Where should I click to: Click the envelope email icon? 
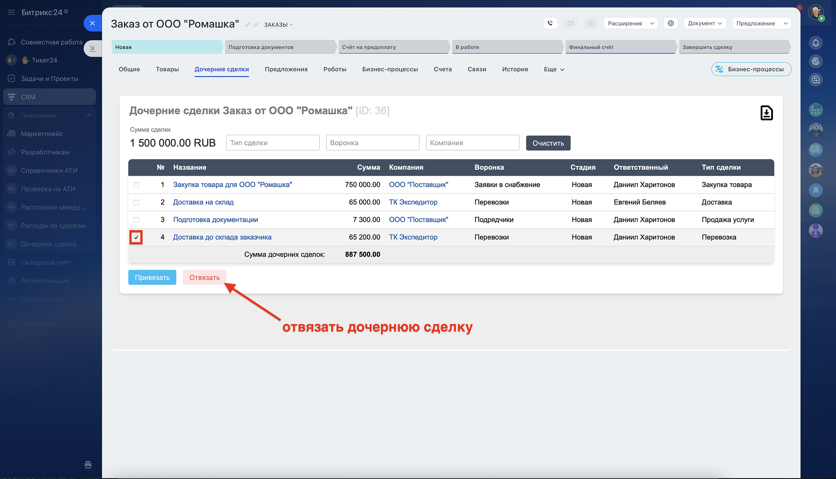[570, 23]
